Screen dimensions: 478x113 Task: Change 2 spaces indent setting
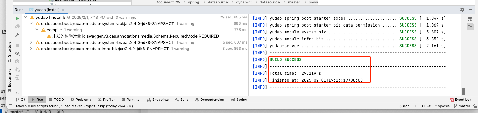point(442,106)
